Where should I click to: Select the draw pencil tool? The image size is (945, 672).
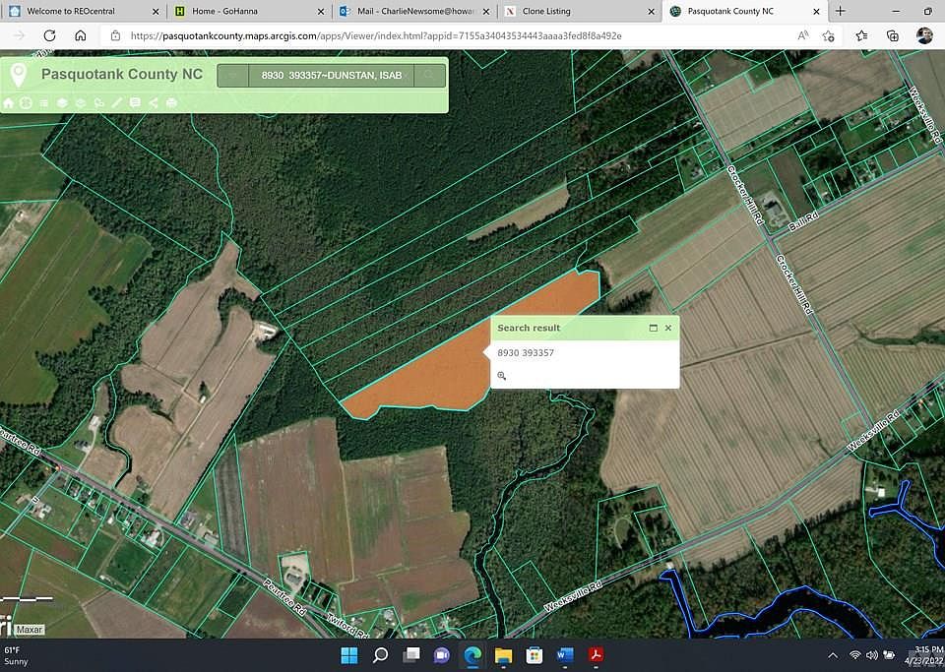pos(117,102)
